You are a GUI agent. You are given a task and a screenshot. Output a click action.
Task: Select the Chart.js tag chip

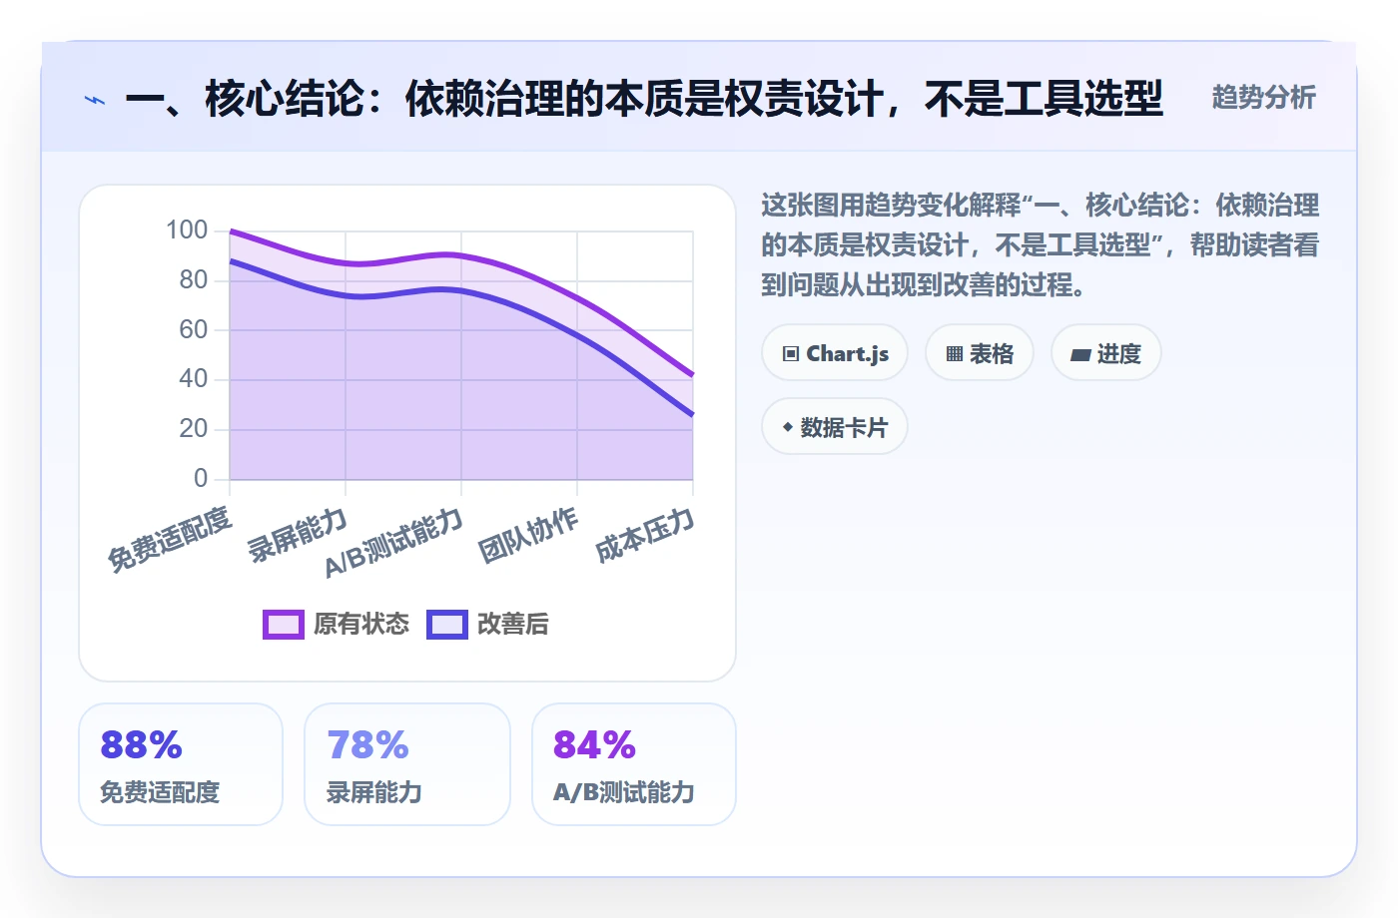(x=835, y=353)
